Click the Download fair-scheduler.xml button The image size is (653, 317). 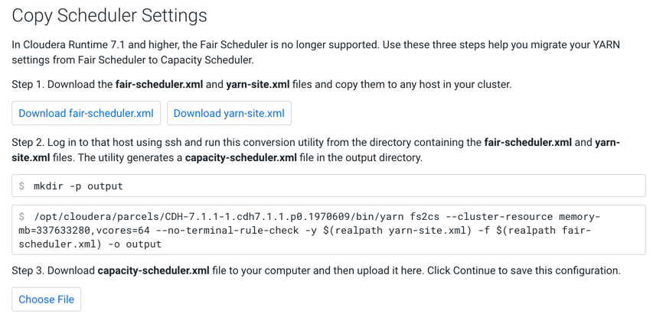coord(86,113)
